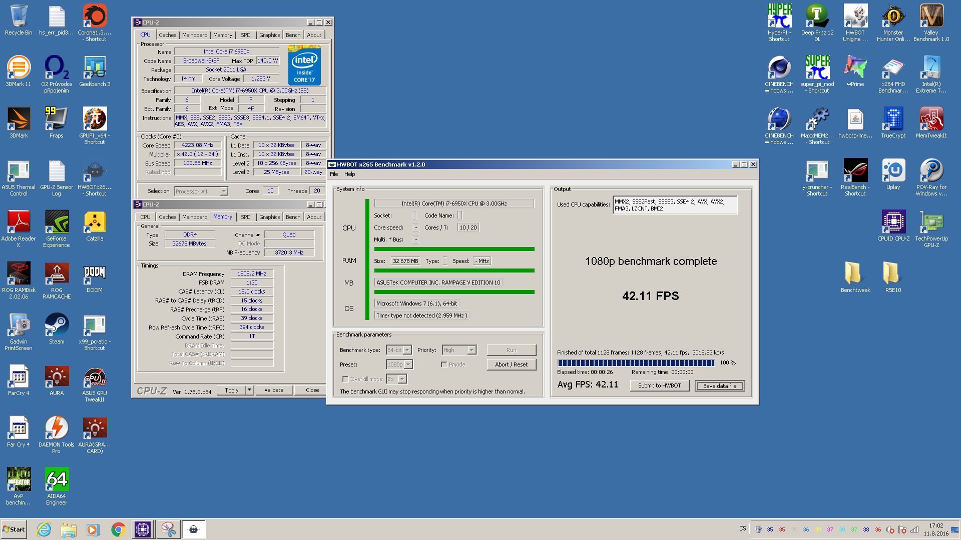Launch Geekbench 3 desktop icon

click(95, 71)
